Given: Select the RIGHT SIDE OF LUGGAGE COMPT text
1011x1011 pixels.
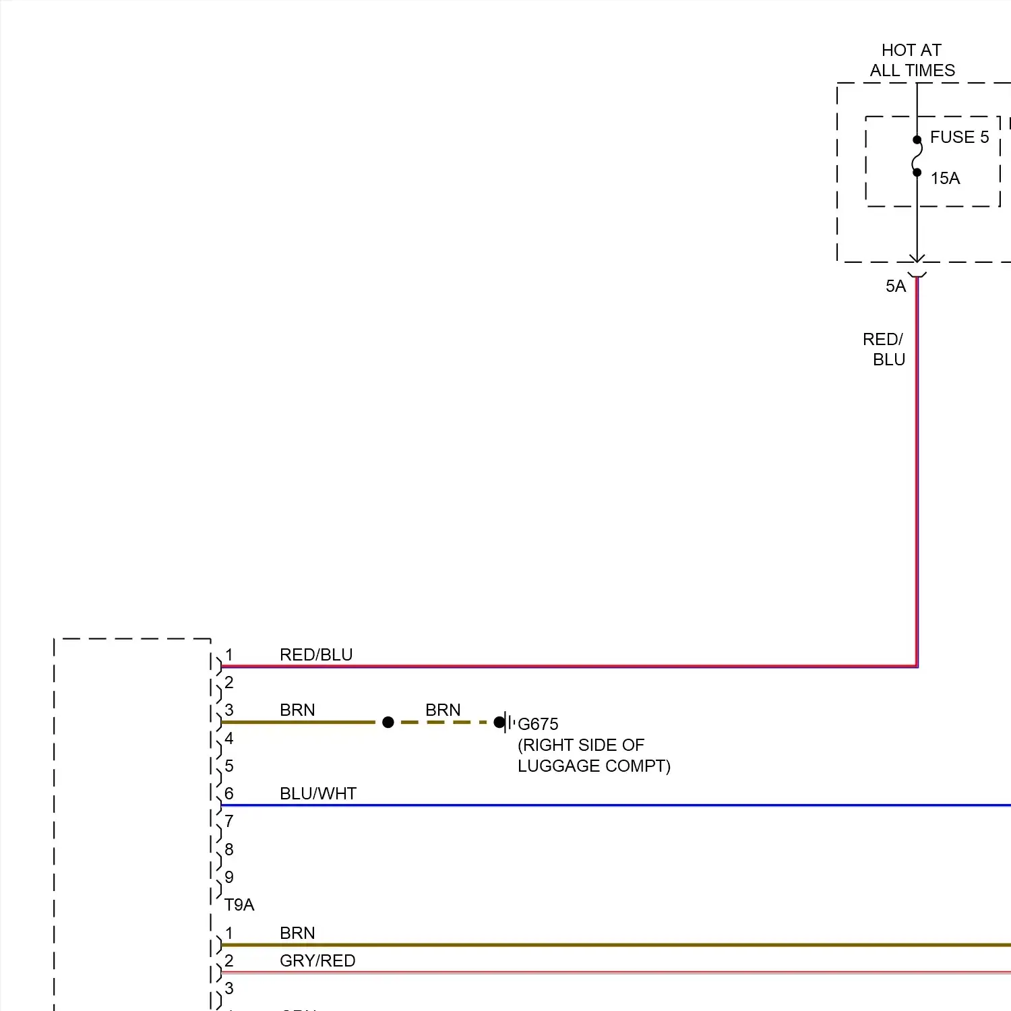Looking at the screenshot, I should click(x=594, y=756).
